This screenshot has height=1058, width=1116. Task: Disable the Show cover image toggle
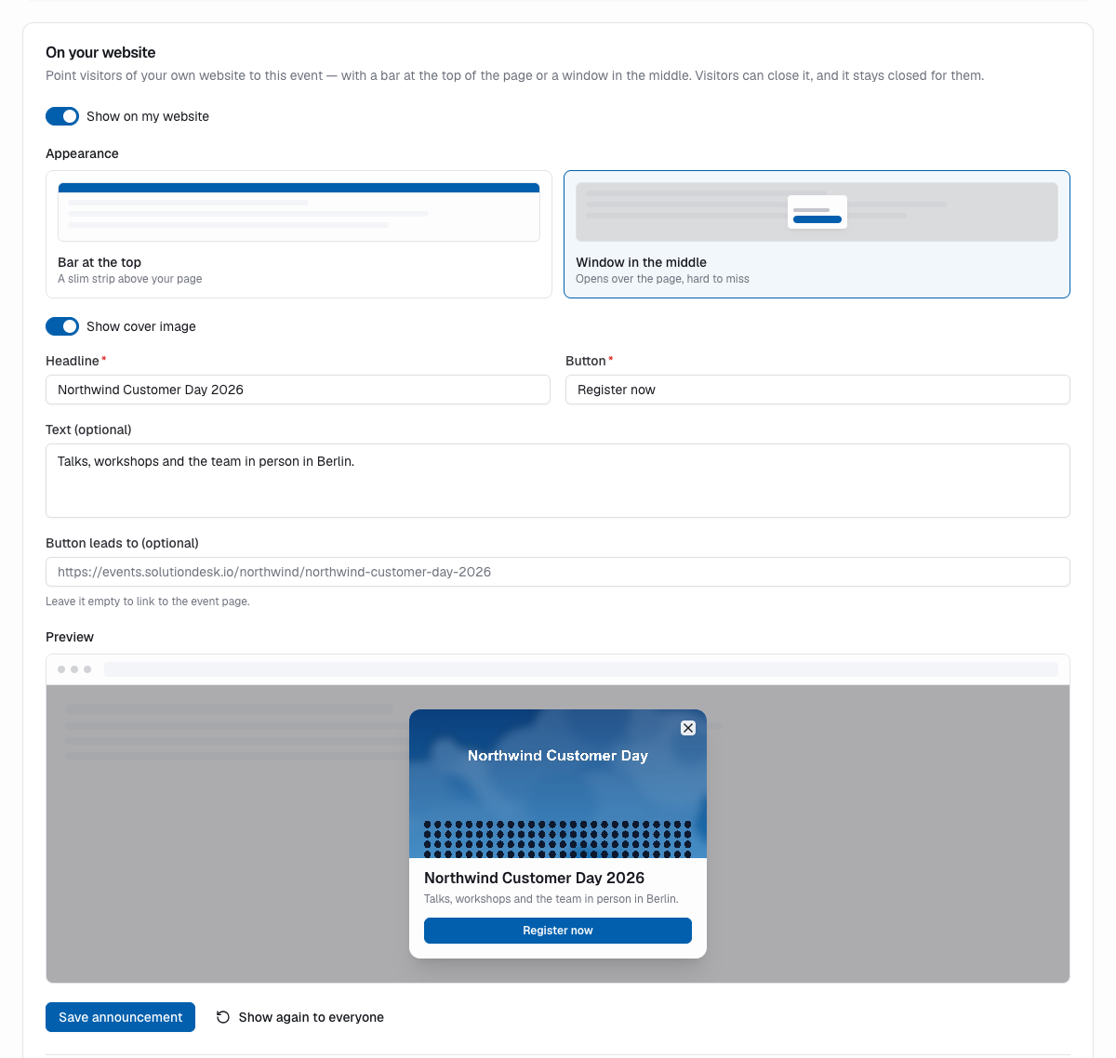pos(62,326)
